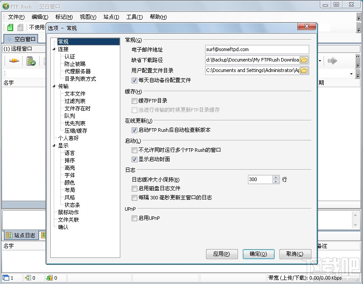The image size is (363, 284).
Task: Click the 确定(O) button
Action: (258, 254)
